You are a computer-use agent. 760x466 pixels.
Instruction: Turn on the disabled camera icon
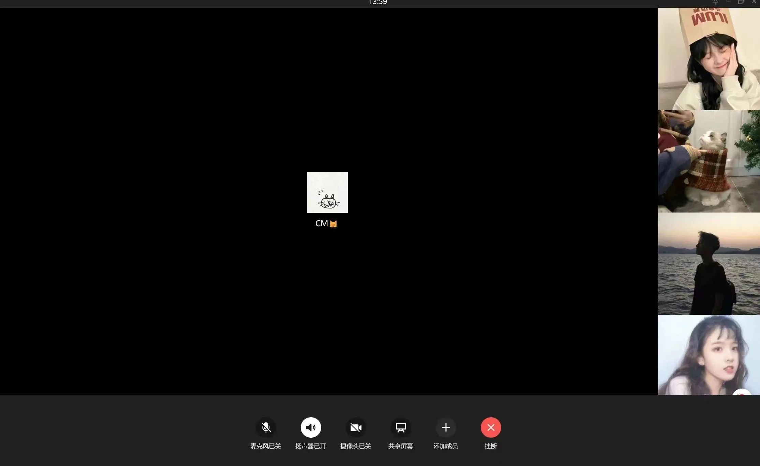click(x=356, y=427)
